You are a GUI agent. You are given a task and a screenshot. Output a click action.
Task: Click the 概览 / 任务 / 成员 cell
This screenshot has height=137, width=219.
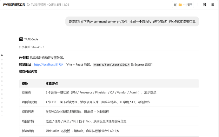121,121
